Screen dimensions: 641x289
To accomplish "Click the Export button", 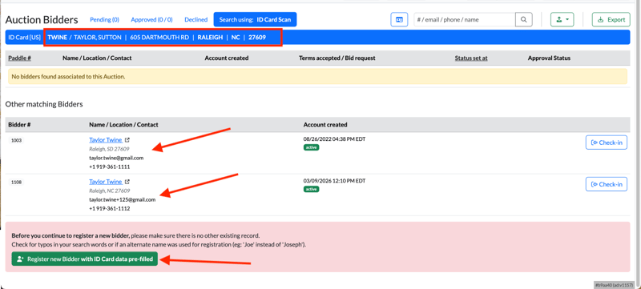I will [x=611, y=19].
